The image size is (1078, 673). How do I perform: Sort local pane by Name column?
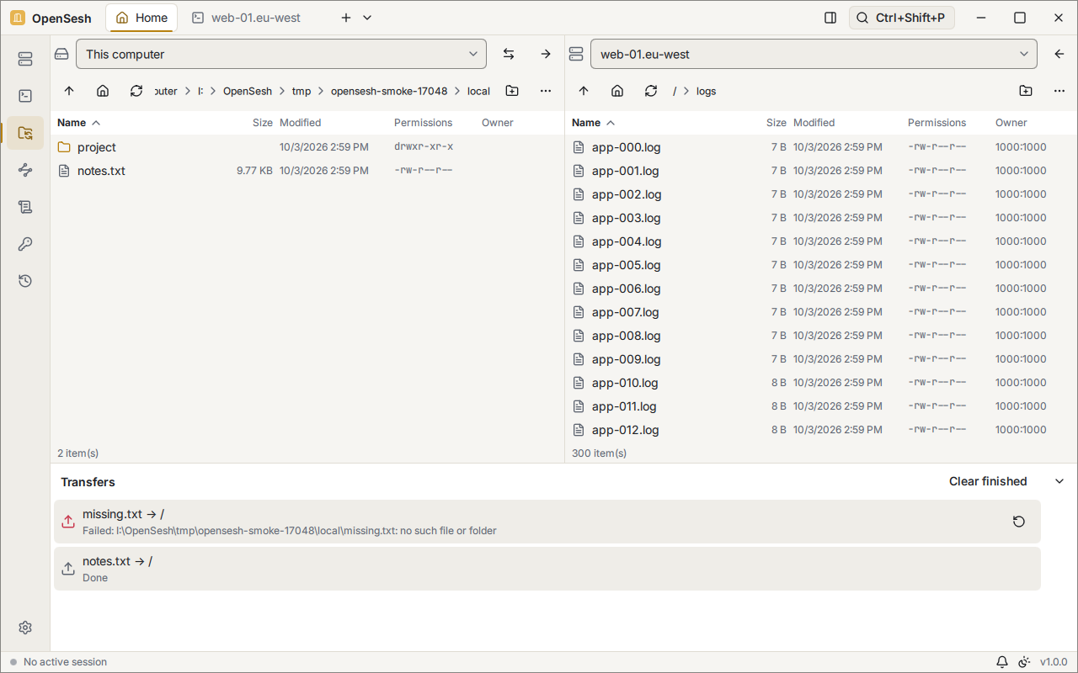tap(79, 123)
